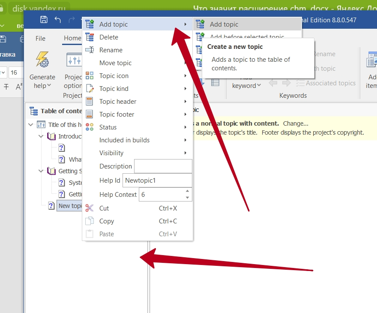This screenshot has height=313, width=377.
Task: Click the Table of contents panel header icon
Action: [x=34, y=111]
